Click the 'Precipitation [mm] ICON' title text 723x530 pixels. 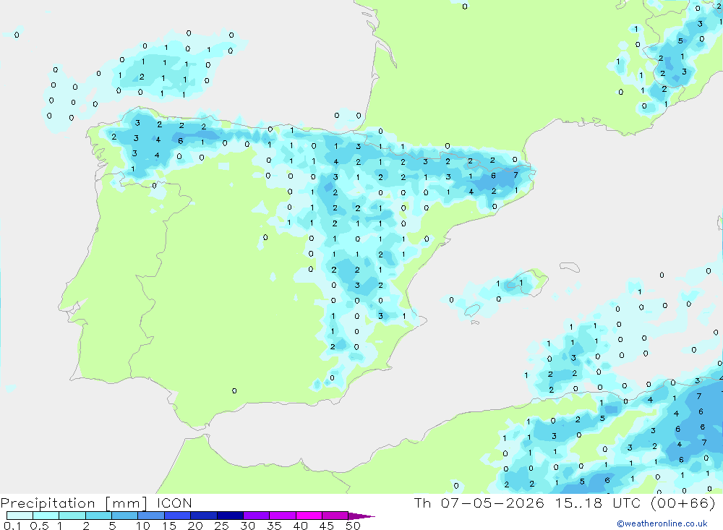point(96,503)
